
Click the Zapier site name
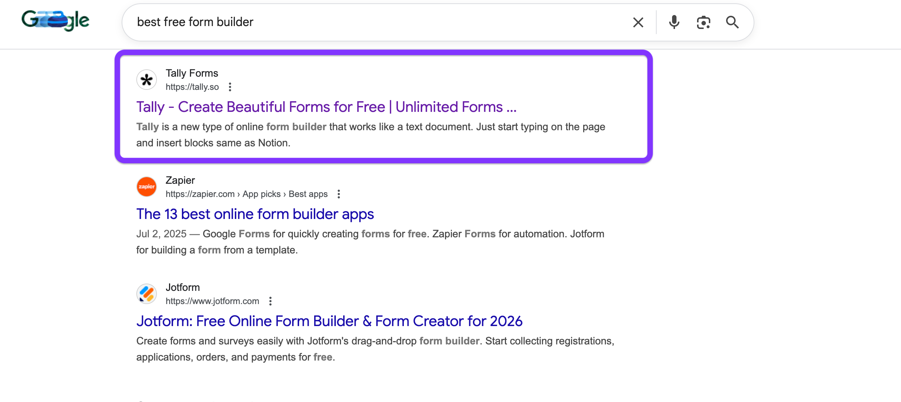180,180
